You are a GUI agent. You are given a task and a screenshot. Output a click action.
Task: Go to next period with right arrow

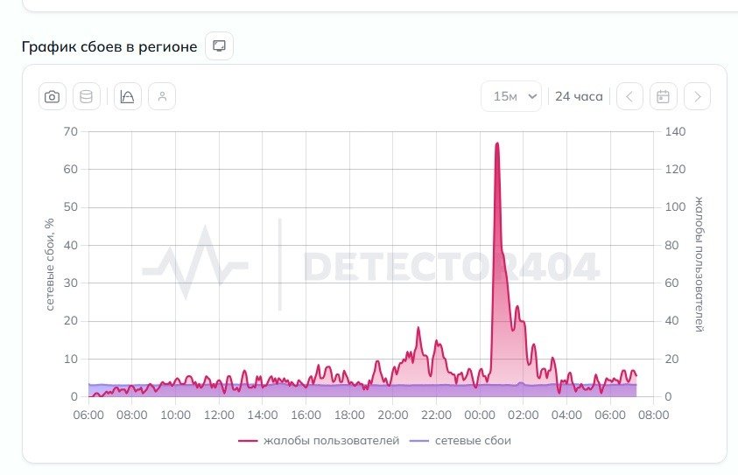(698, 96)
